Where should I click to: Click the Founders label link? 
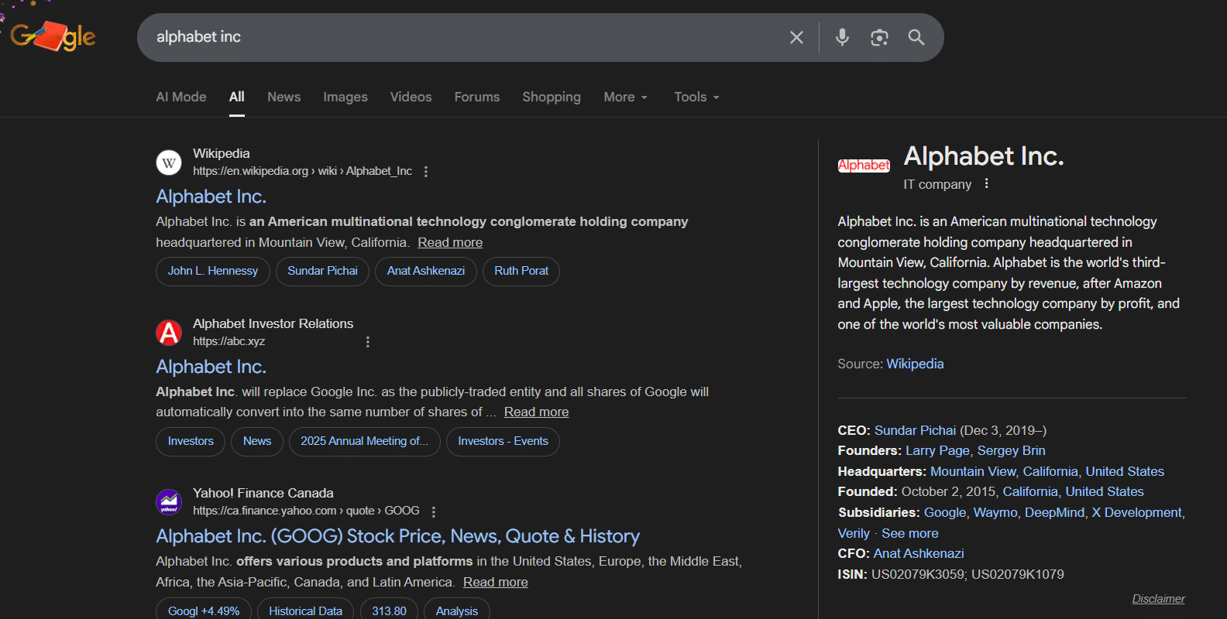(869, 450)
